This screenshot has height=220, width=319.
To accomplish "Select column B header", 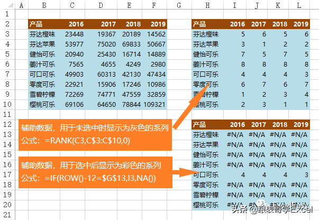I will click(x=44, y=5).
